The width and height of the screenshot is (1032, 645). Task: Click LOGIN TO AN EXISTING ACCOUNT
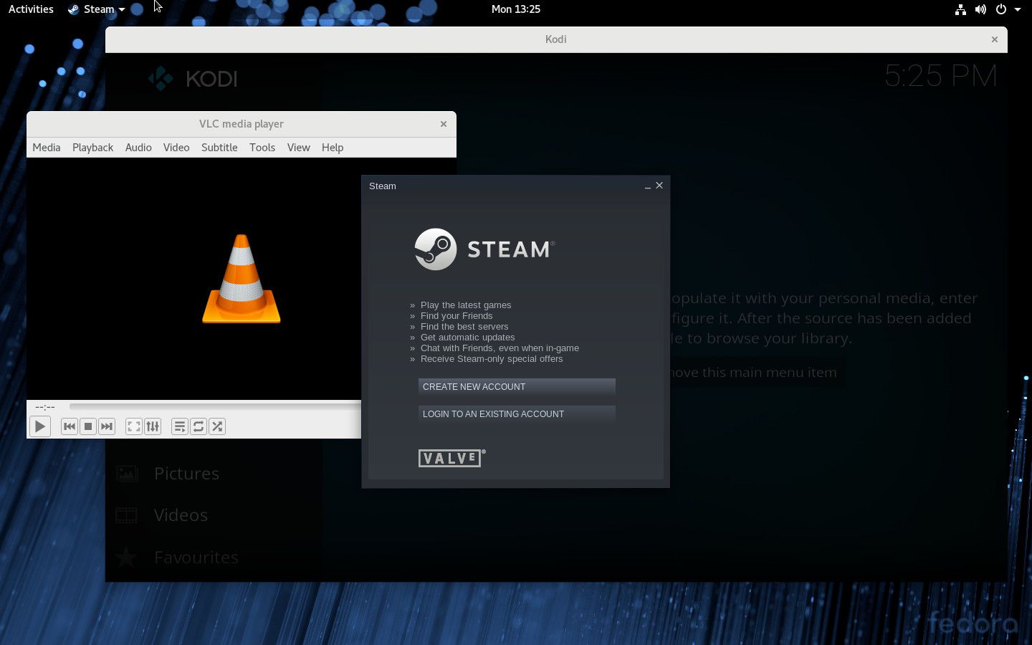pos(516,414)
